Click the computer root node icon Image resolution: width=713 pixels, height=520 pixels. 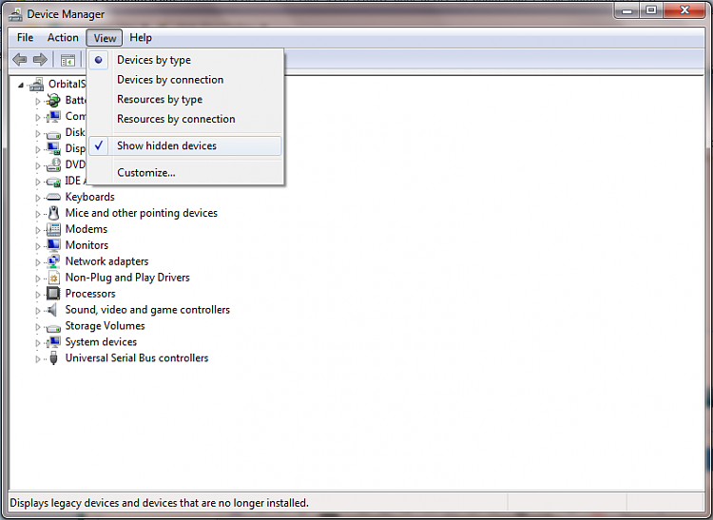pyautogui.click(x=37, y=84)
